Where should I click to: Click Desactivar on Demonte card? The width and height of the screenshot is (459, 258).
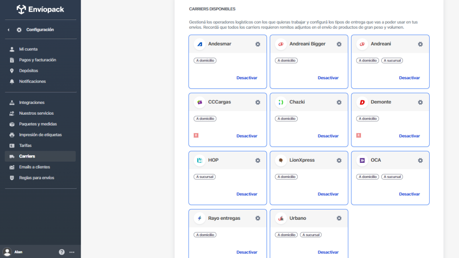[409, 136]
